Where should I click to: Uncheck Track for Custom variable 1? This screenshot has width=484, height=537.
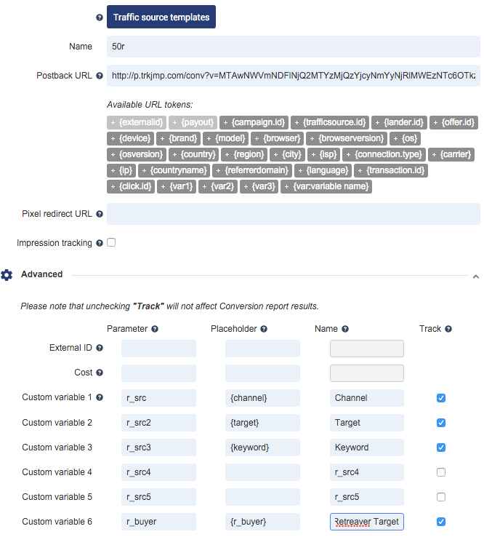pyautogui.click(x=441, y=398)
